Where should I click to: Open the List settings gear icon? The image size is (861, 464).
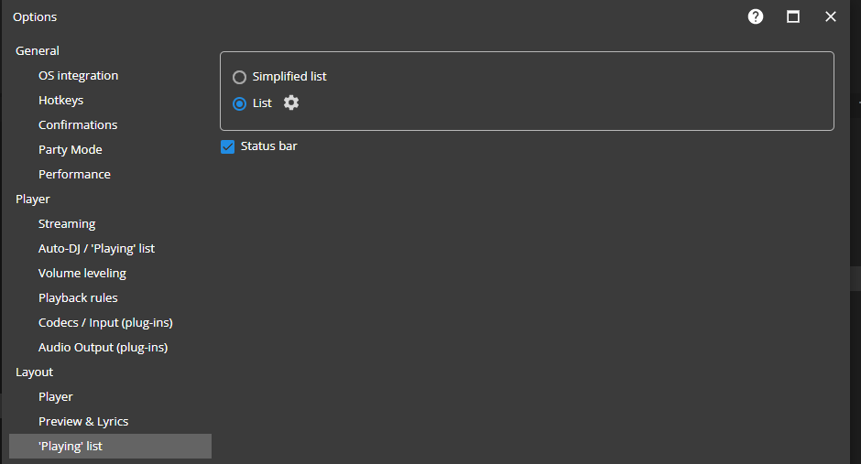click(x=291, y=103)
